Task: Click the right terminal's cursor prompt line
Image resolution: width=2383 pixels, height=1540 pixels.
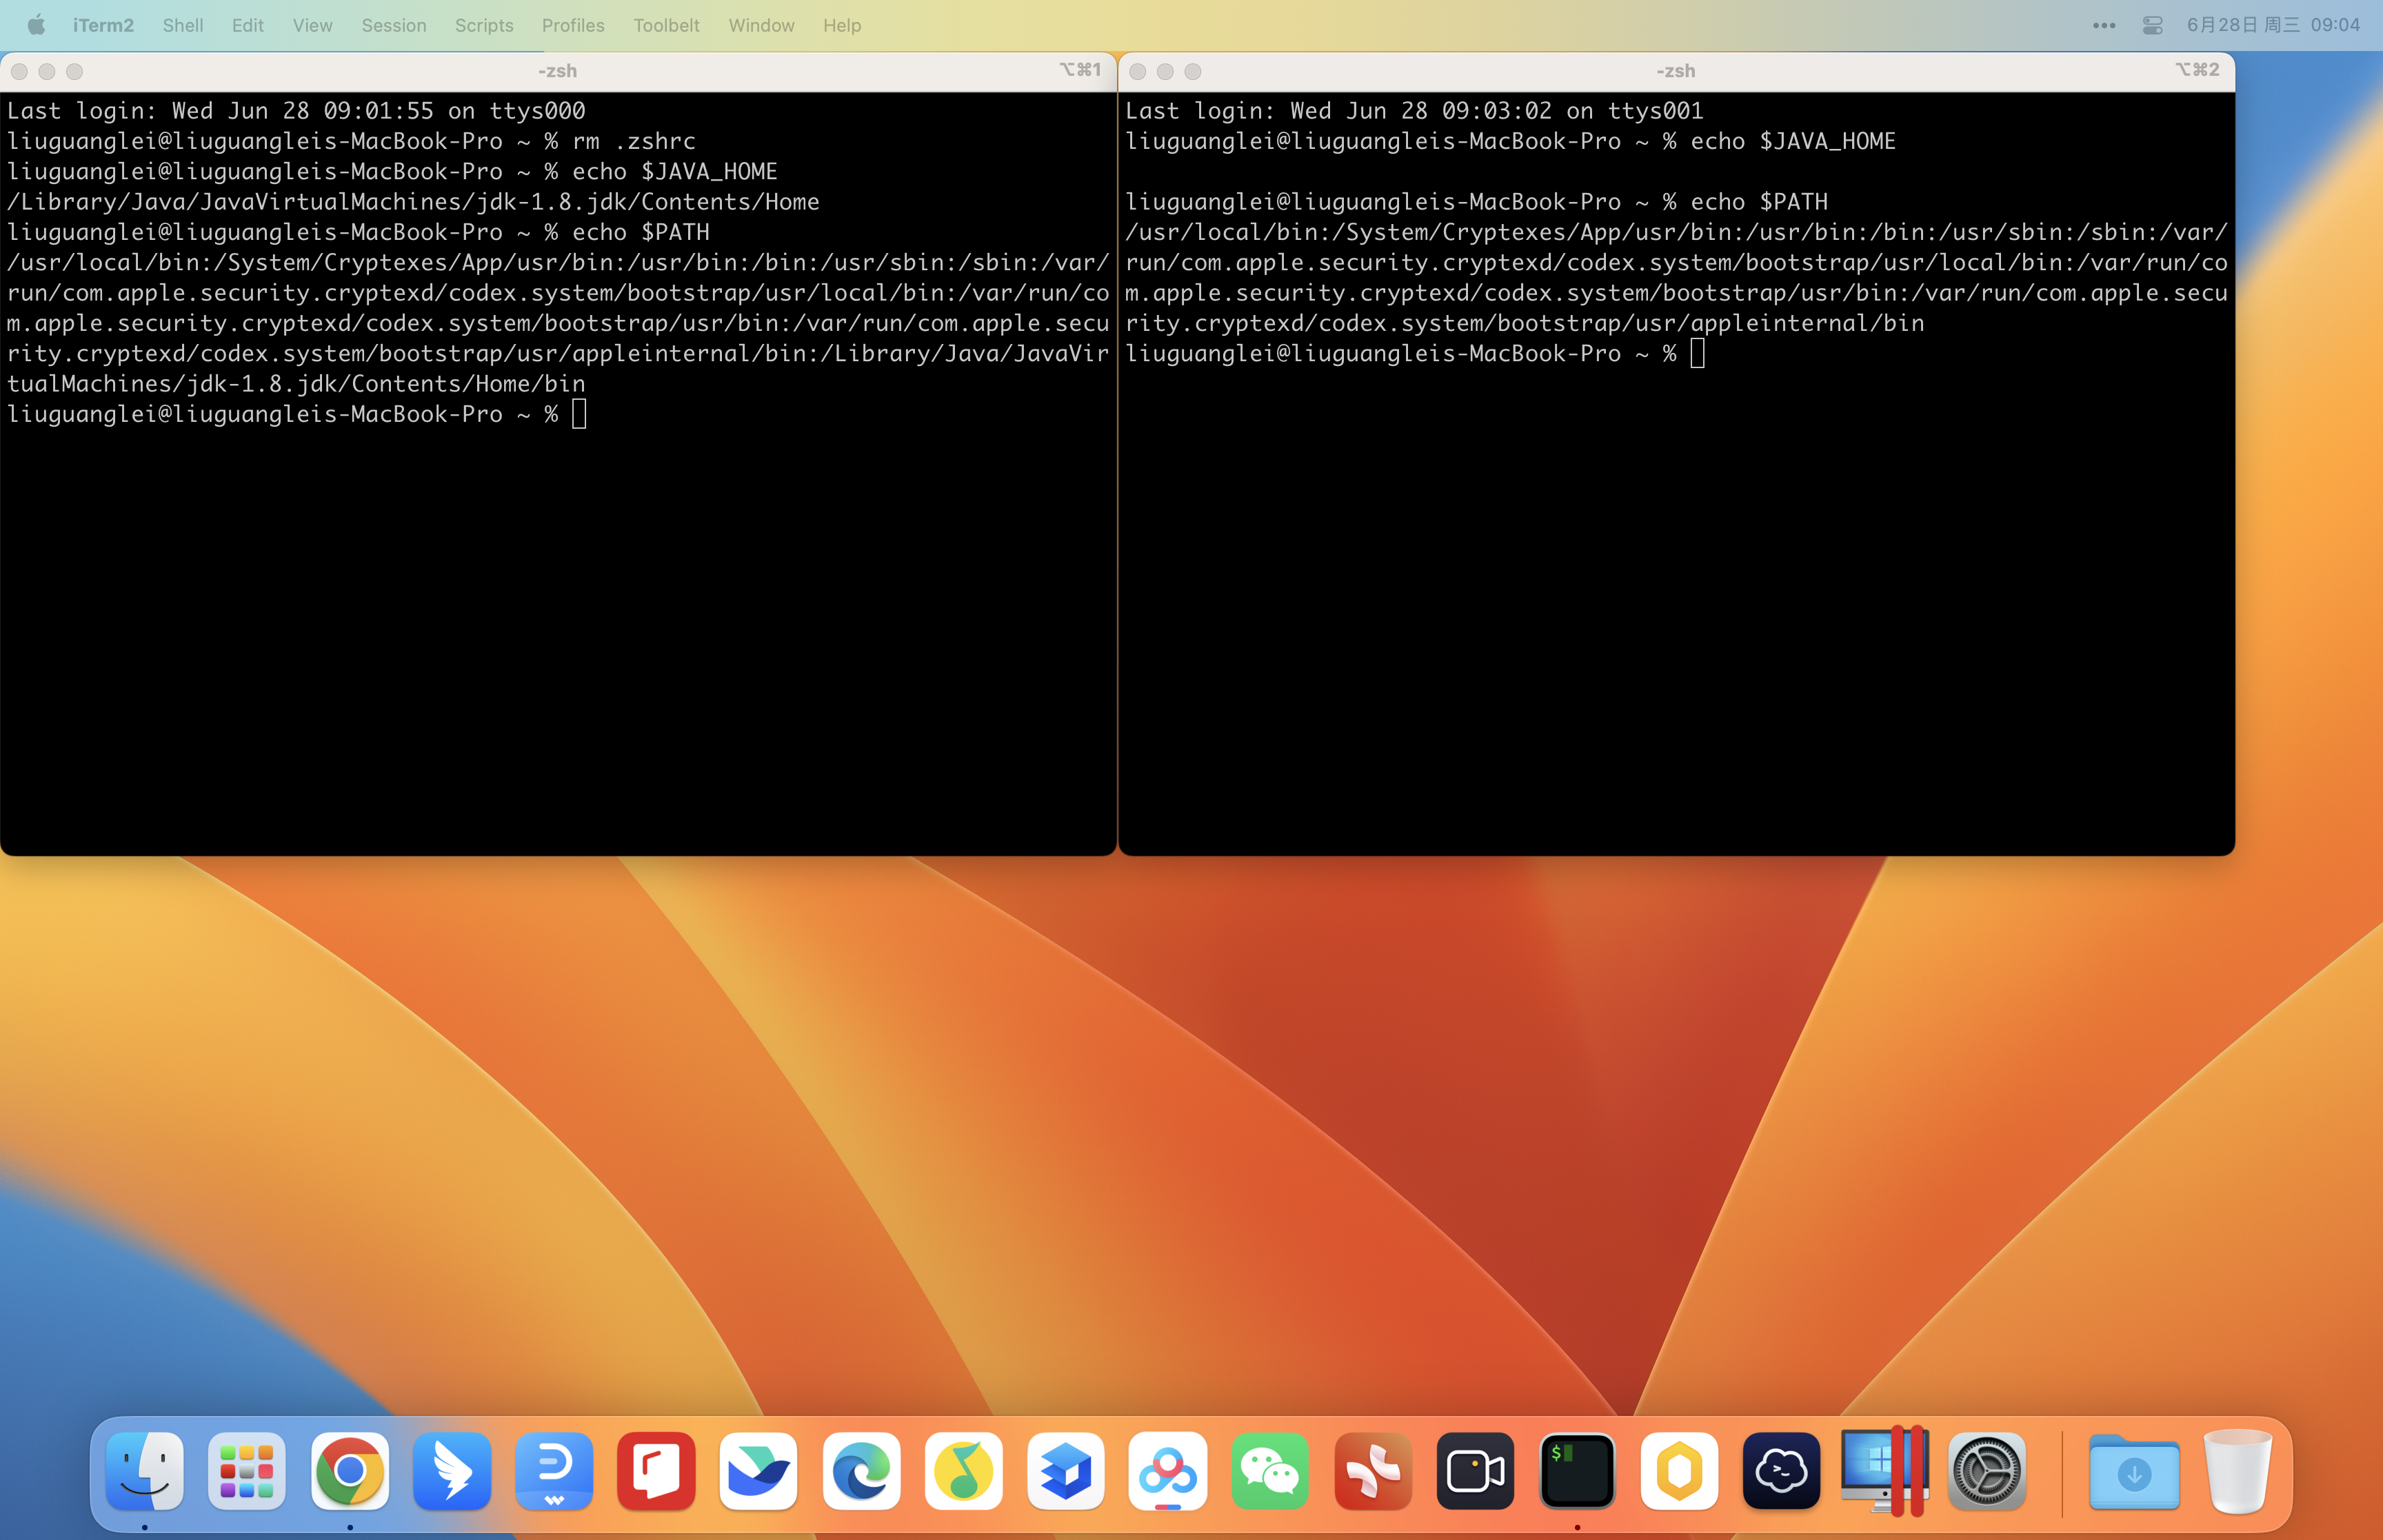Action: coord(1415,353)
